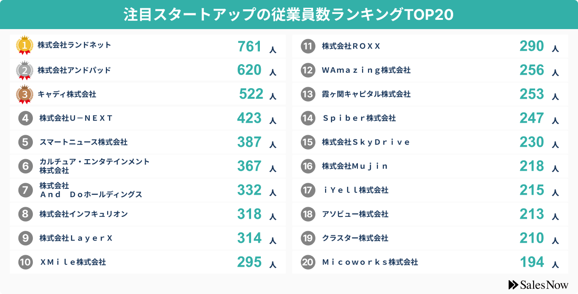Click the gold medal rank 1 icon
578x294 pixels.
pos(25,45)
